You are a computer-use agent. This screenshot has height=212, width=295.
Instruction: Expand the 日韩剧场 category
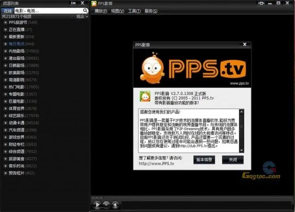pyautogui.click(x=6, y=66)
